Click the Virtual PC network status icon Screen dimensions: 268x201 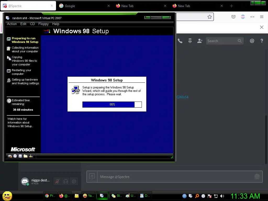click(31, 156)
